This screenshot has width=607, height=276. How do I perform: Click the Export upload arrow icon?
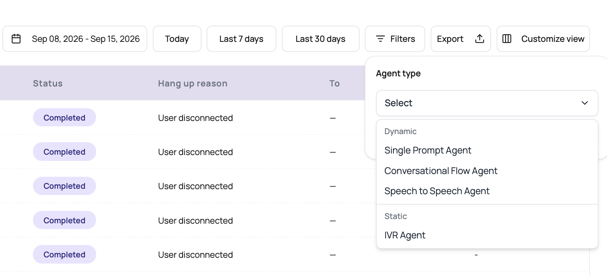[x=479, y=39]
